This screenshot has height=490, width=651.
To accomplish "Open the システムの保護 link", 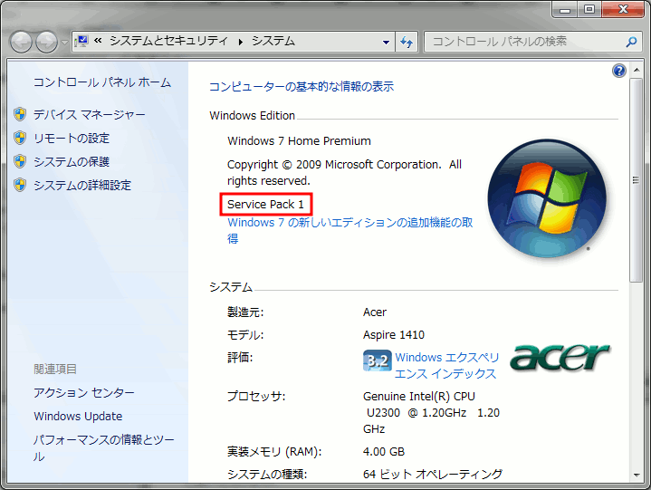I will click(x=71, y=161).
